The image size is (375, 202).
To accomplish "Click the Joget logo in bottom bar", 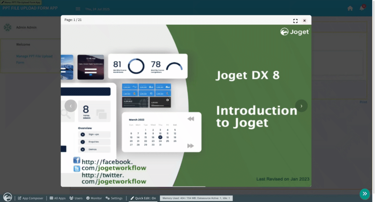I will [x=8, y=197].
